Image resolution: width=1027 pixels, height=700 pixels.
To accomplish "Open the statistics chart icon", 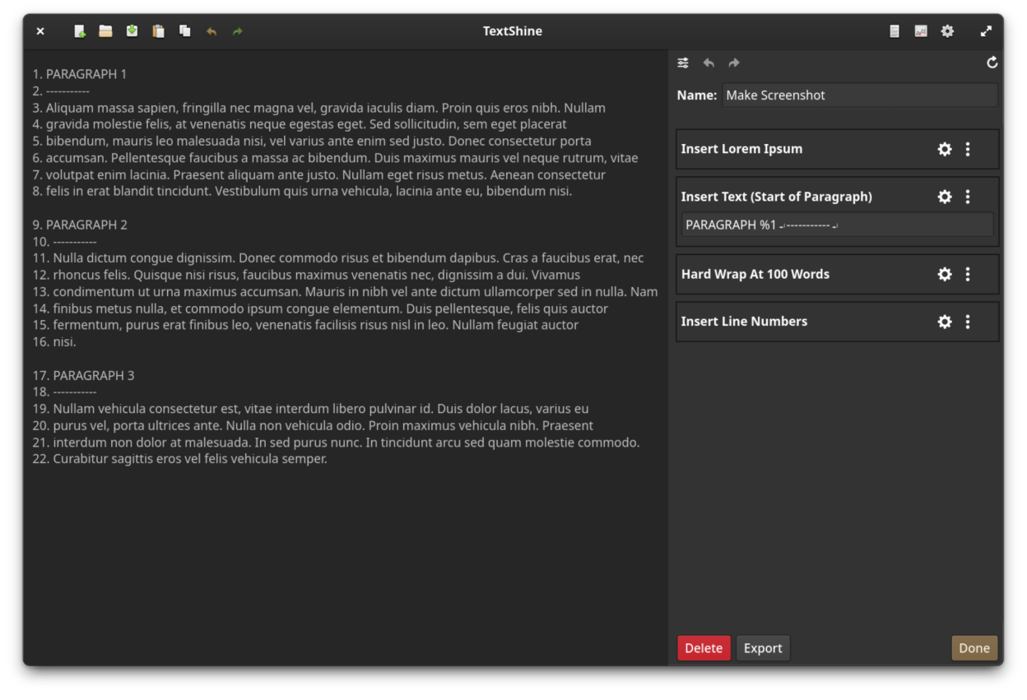I will point(921,31).
